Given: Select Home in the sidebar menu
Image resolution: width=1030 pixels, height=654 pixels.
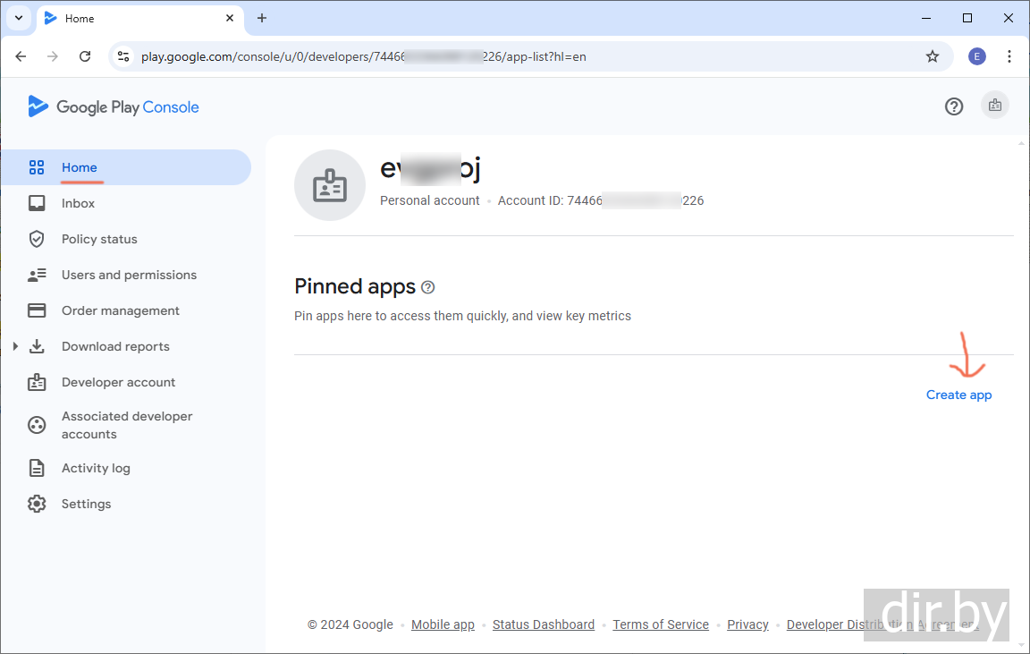Looking at the screenshot, I should click(x=80, y=167).
